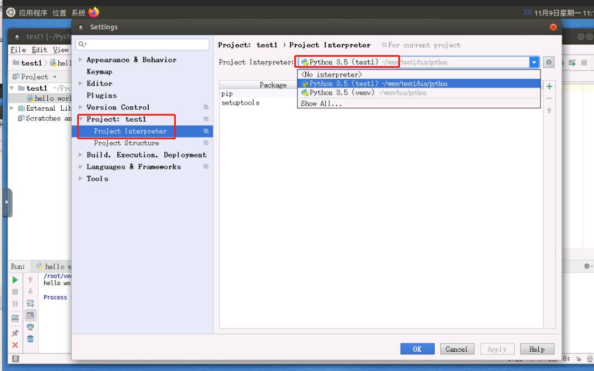Click the Firefox icon in top panel
Image resolution: width=594 pixels, height=371 pixels.
click(x=94, y=12)
